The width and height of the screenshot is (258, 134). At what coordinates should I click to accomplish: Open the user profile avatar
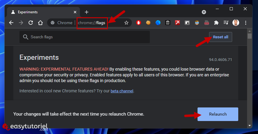coord(236,23)
